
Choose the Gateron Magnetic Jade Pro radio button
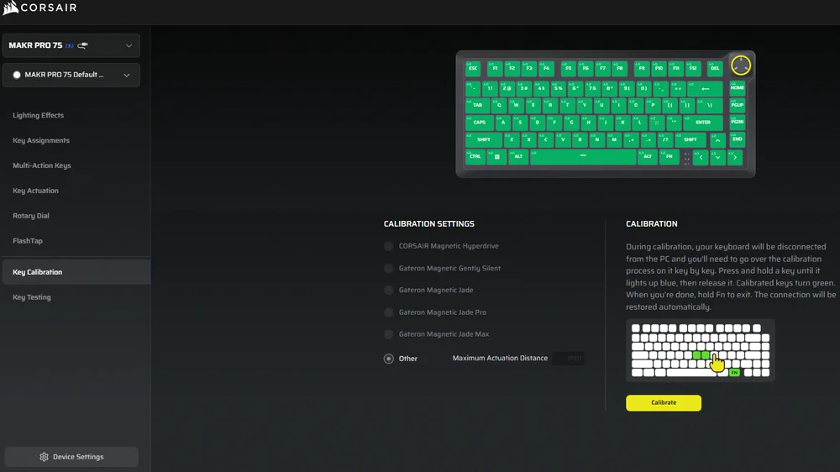(388, 312)
